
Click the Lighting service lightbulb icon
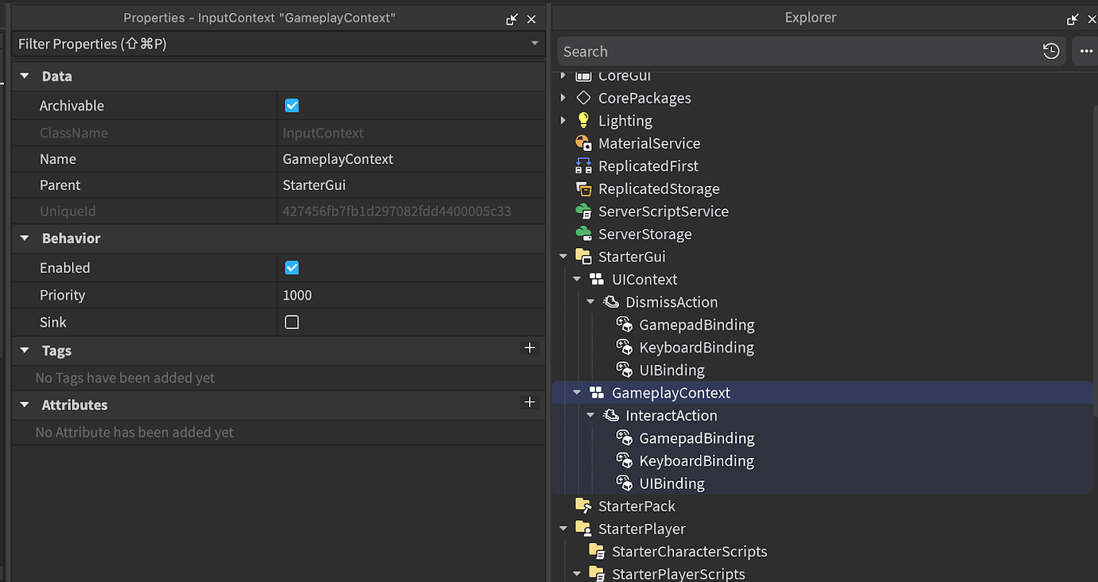pos(583,120)
